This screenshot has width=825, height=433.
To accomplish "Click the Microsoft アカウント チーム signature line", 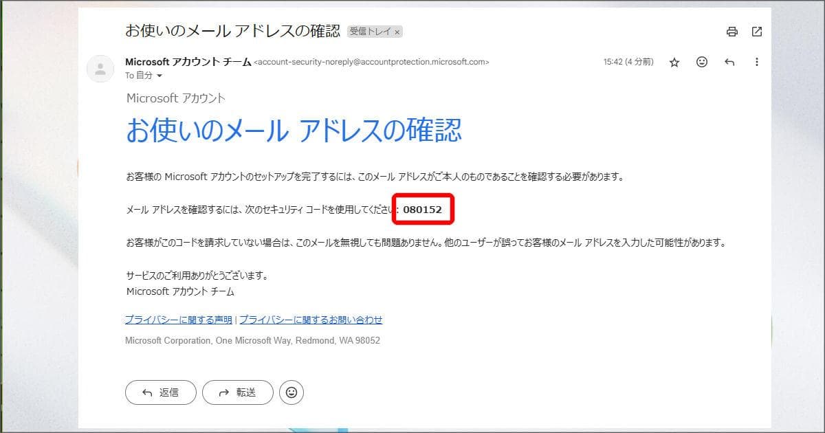I will [180, 291].
